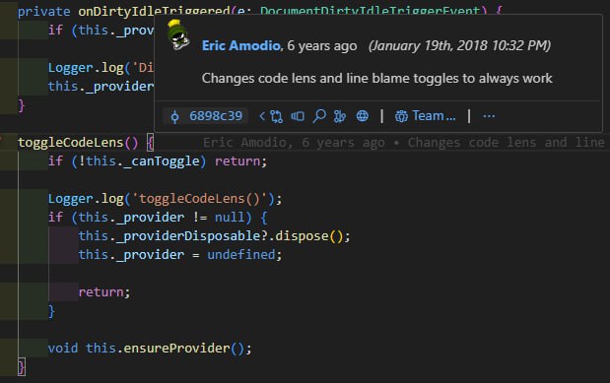Click the return statement inside provider block
The image size is (610, 383).
(x=104, y=292)
